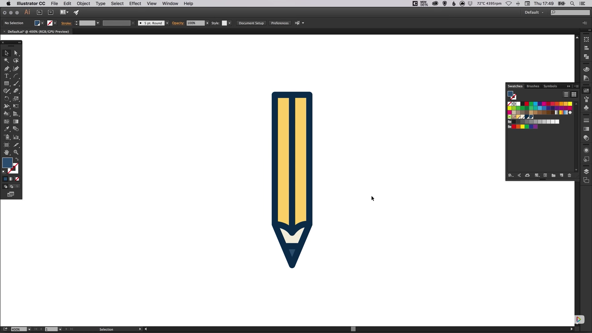Select the Rotate tool

pos(6,99)
